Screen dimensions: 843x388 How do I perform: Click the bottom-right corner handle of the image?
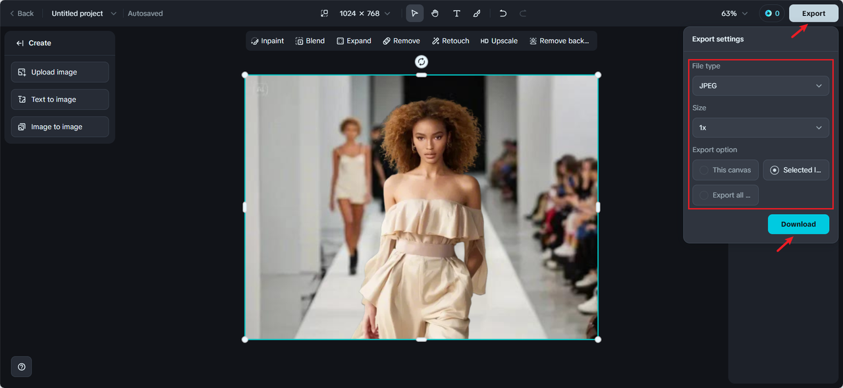tap(598, 339)
